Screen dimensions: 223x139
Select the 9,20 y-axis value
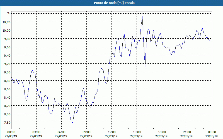pos(8,64)
